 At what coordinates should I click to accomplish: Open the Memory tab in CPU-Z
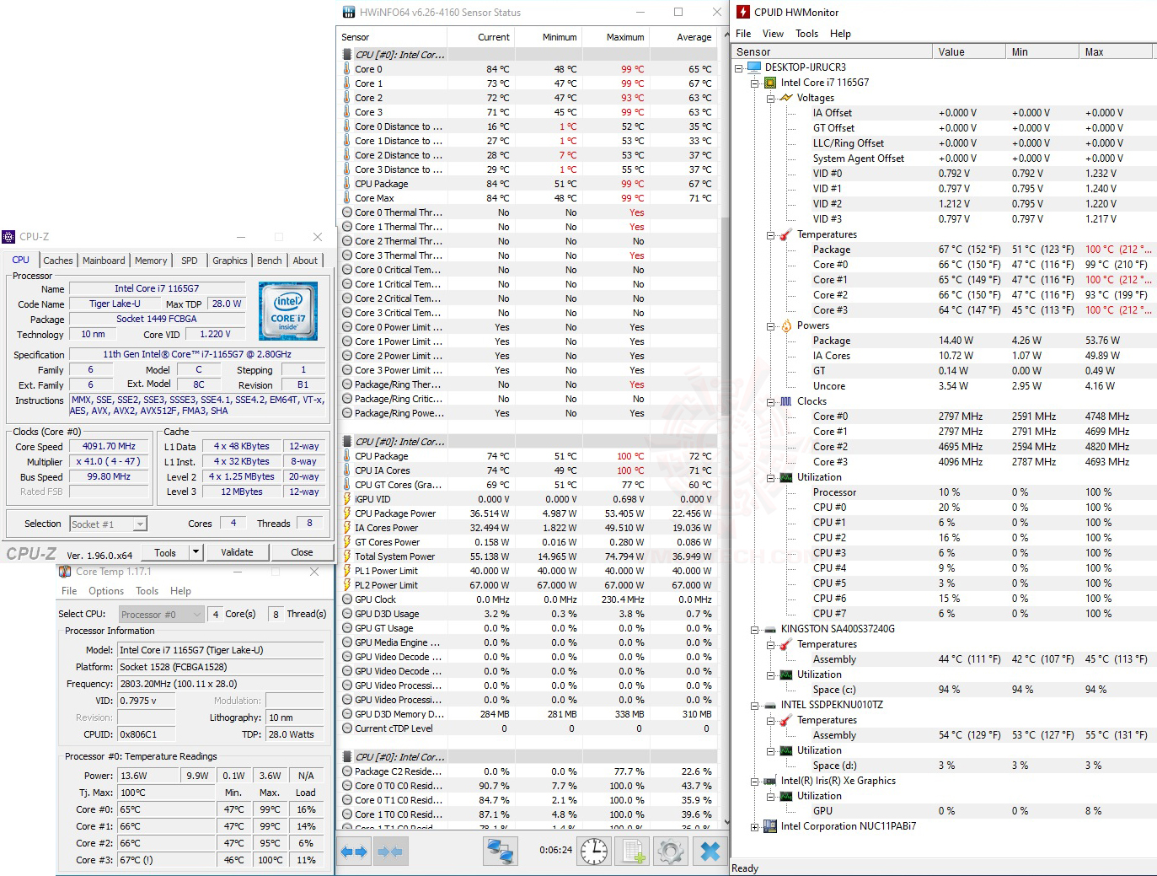pos(151,261)
